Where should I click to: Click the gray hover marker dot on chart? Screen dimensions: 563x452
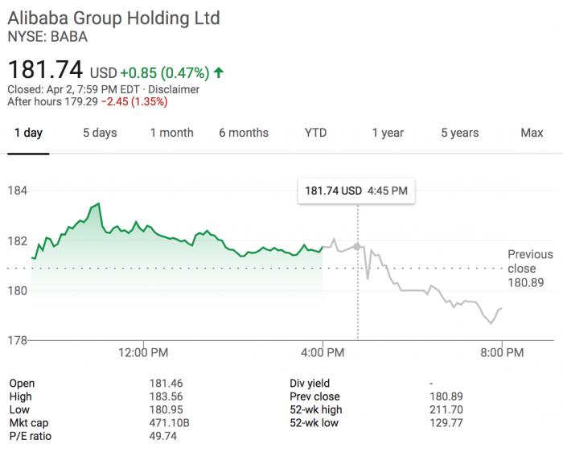coord(358,246)
